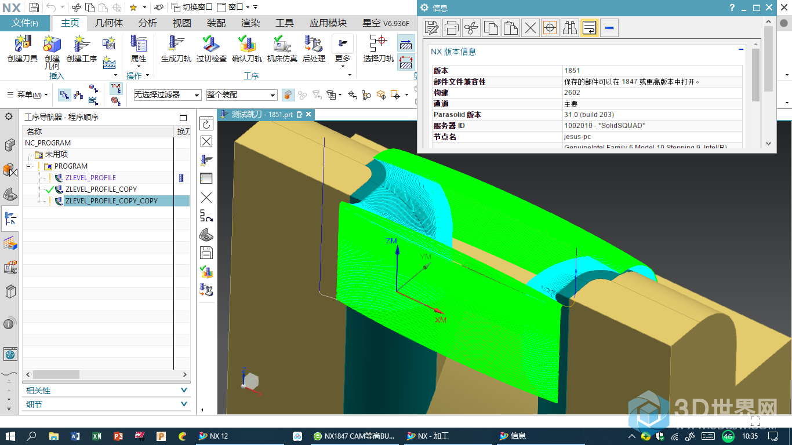The image size is (792, 445).
Task: Click Verify Tool Path (确认刀轨)
Action: [247, 49]
